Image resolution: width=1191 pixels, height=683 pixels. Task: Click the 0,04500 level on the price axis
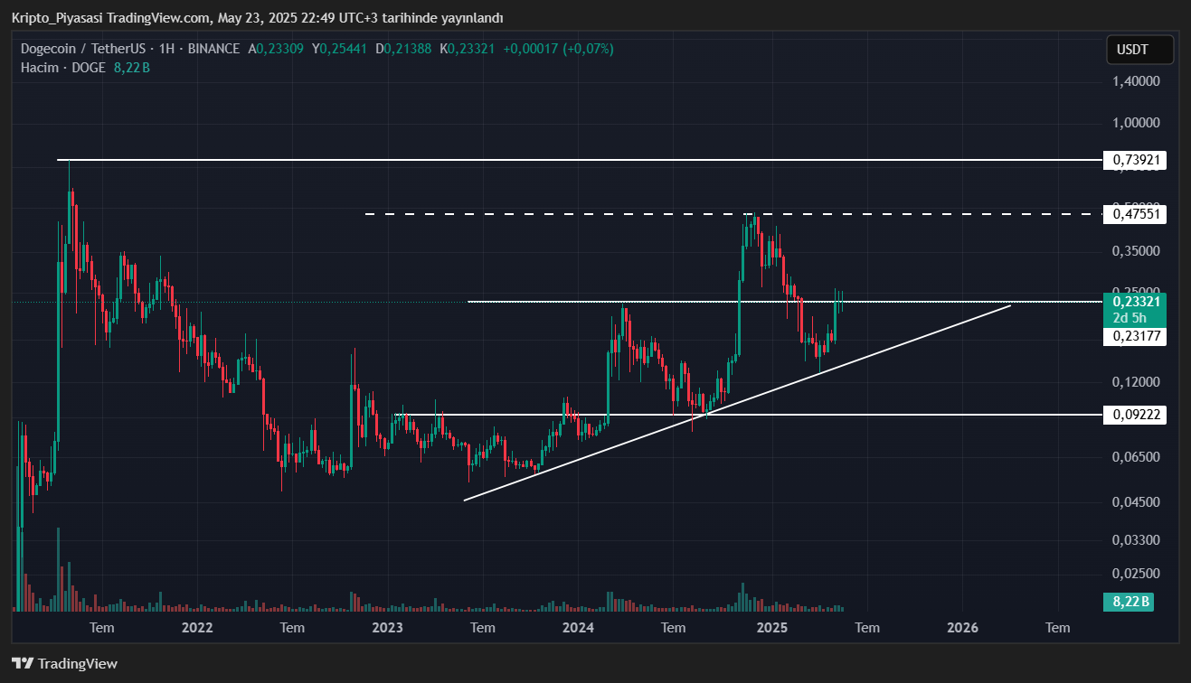[x=1135, y=501]
